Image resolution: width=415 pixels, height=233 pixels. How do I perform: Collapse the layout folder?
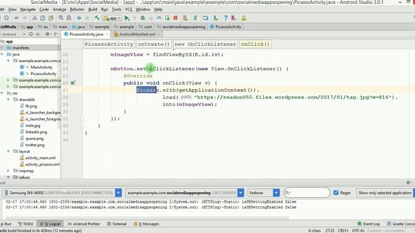pos(8,151)
